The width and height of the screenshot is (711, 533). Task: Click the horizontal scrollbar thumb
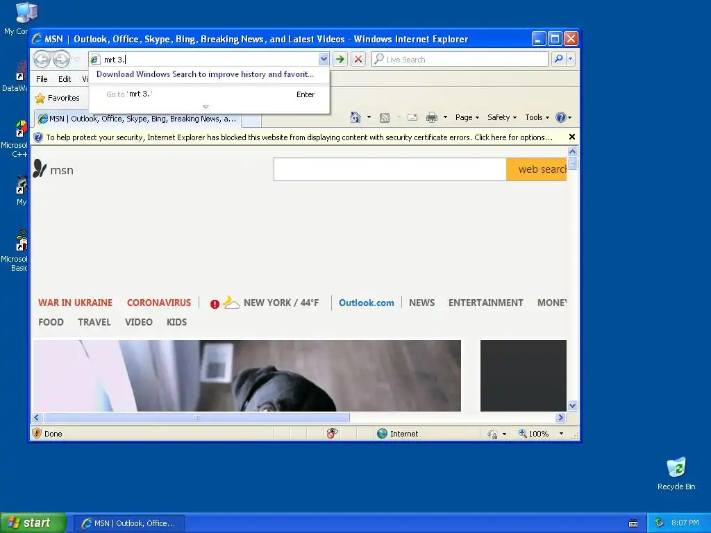point(196,417)
